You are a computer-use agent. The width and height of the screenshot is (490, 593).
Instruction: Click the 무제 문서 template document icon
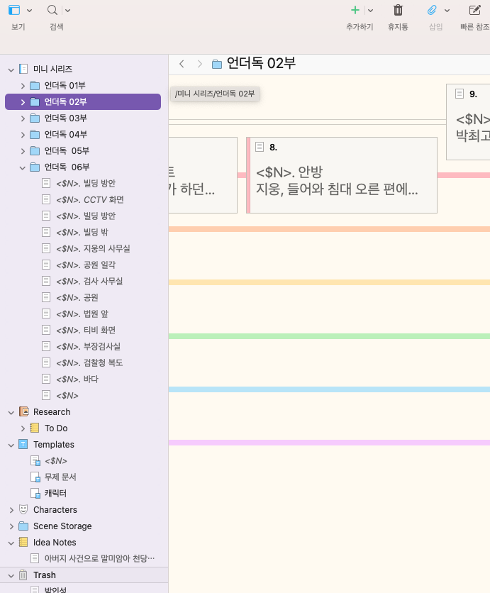pos(35,477)
